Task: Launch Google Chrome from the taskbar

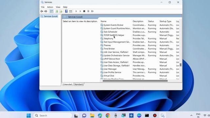Action: tap(108, 115)
